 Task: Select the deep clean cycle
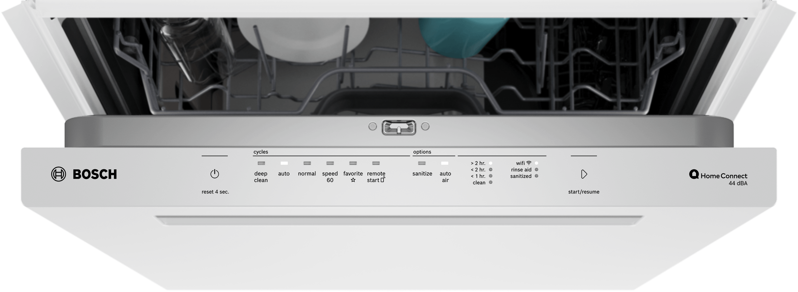(261, 176)
